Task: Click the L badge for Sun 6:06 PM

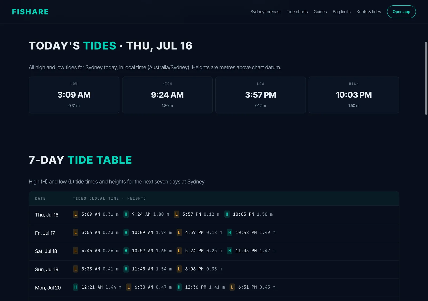Action: coord(179,269)
